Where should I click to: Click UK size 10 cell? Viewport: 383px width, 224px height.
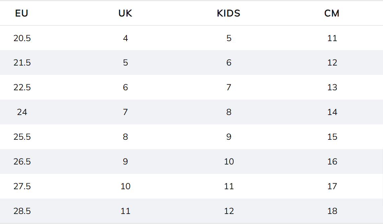coord(126,186)
